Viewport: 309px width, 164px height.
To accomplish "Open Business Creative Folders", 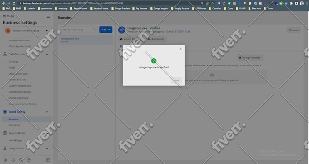I will 23,104.
